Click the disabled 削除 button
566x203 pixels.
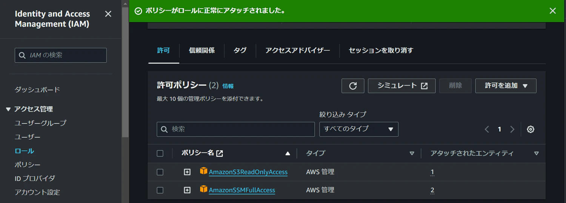point(455,86)
